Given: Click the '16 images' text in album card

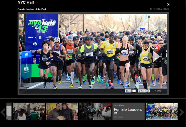Looking at the screenshot, I should tap(118, 117).
